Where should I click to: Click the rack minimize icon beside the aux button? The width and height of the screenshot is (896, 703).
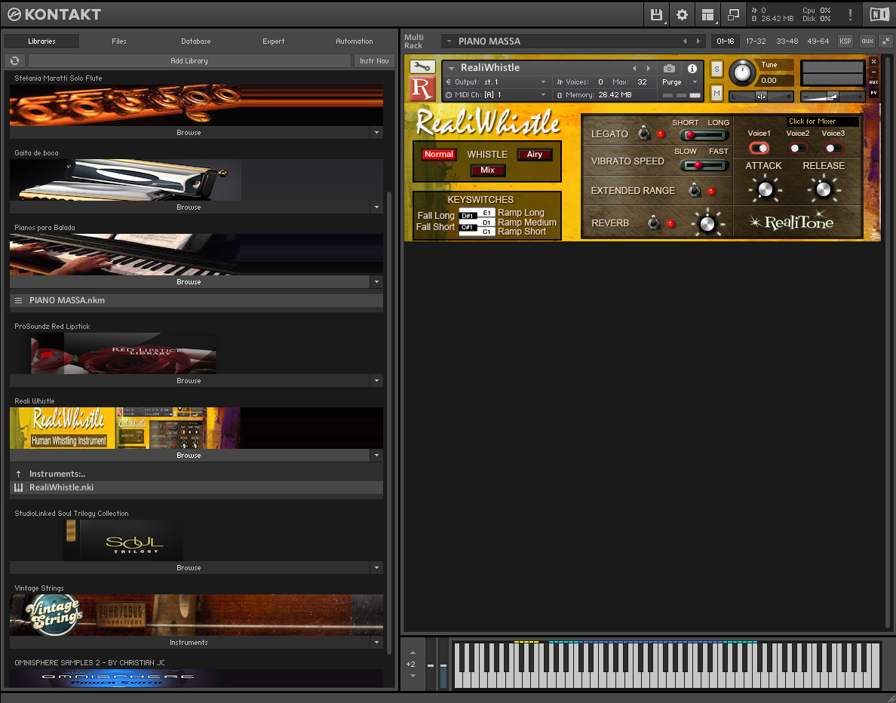pos(885,41)
